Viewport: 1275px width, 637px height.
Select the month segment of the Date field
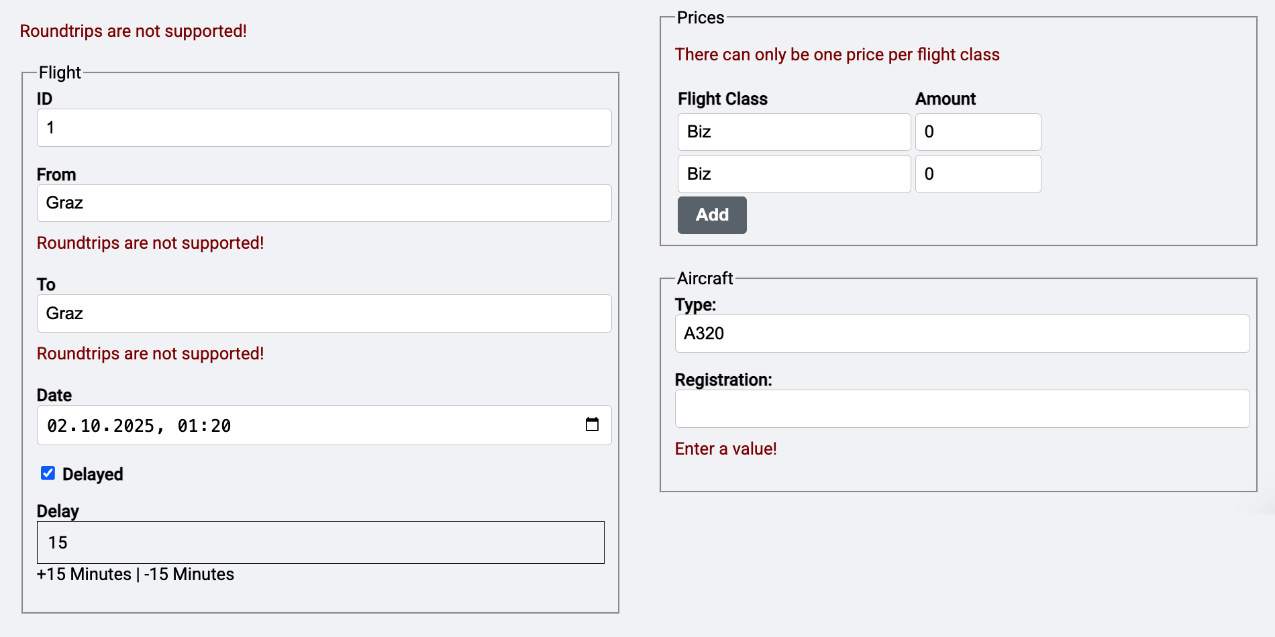tap(90, 426)
